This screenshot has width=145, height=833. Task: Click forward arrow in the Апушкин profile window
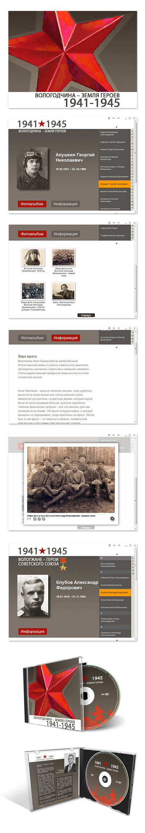click(x=118, y=118)
